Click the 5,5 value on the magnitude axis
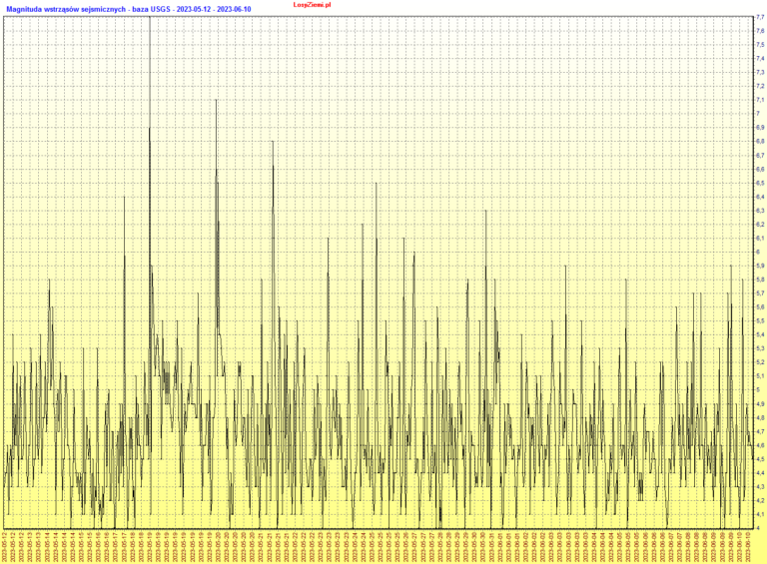 (760, 321)
